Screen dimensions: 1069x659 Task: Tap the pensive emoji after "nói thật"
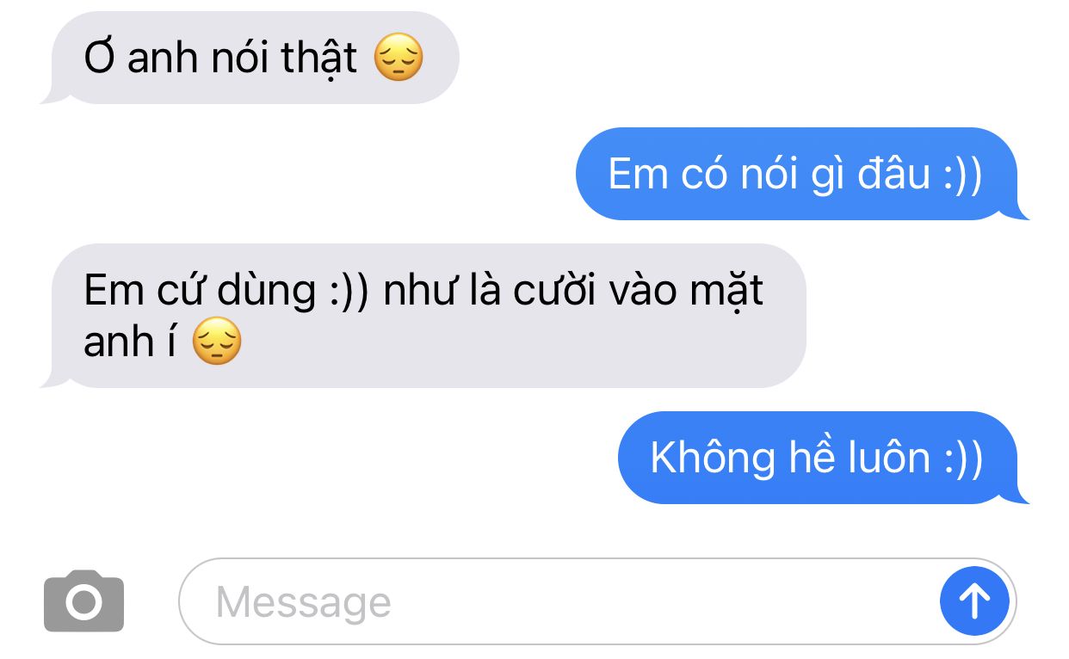tap(399, 59)
